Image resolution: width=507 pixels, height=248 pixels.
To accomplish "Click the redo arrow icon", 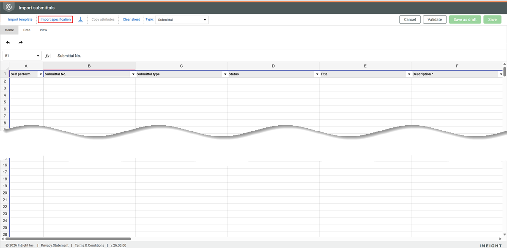I will pos(21,42).
